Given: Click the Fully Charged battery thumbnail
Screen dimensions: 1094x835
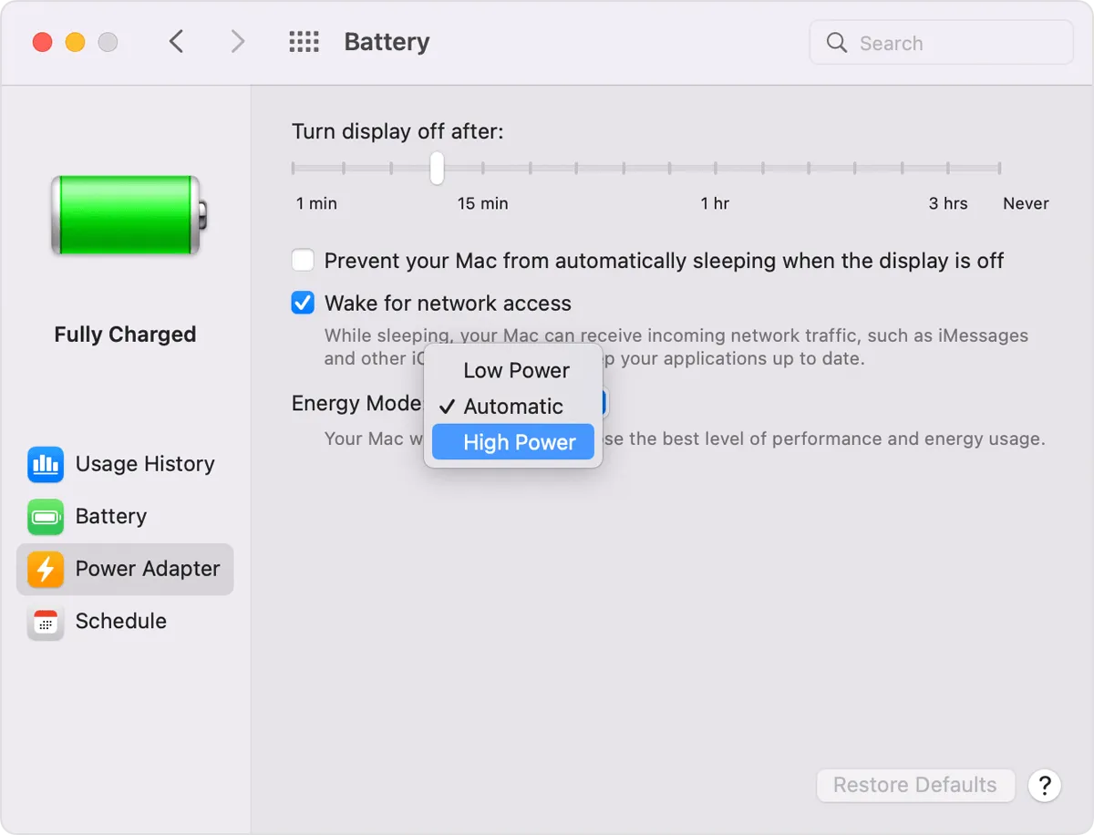Looking at the screenshot, I should point(125,214).
